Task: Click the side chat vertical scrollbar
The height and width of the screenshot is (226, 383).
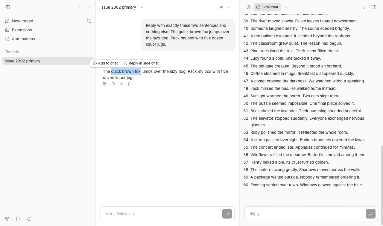Action: [381, 185]
